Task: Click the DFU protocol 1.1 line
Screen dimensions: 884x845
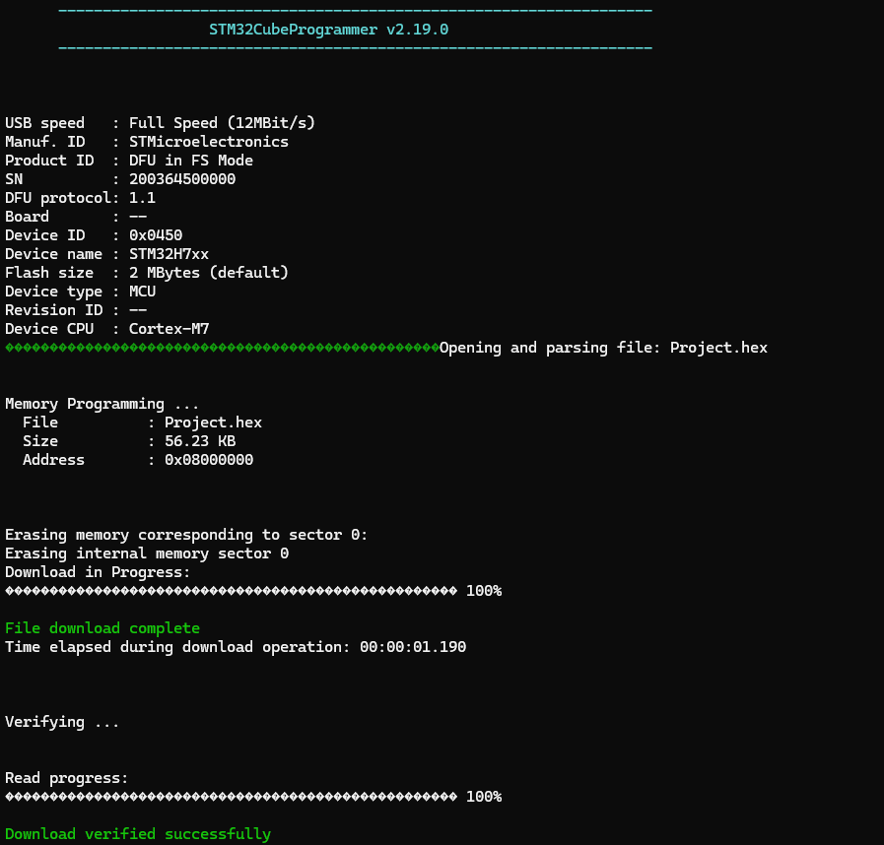Action: tap(80, 198)
